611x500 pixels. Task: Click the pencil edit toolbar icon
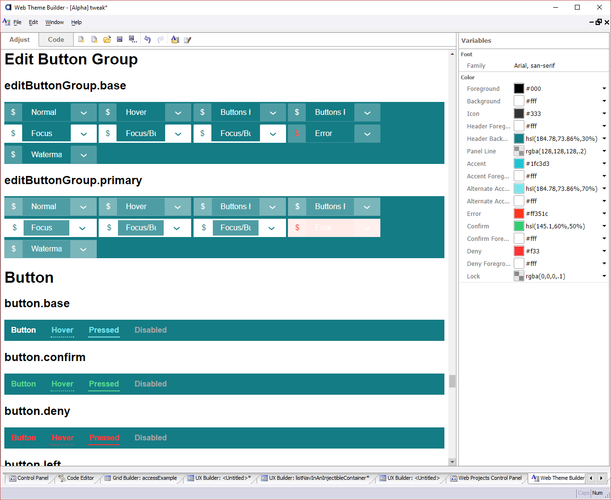click(188, 40)
